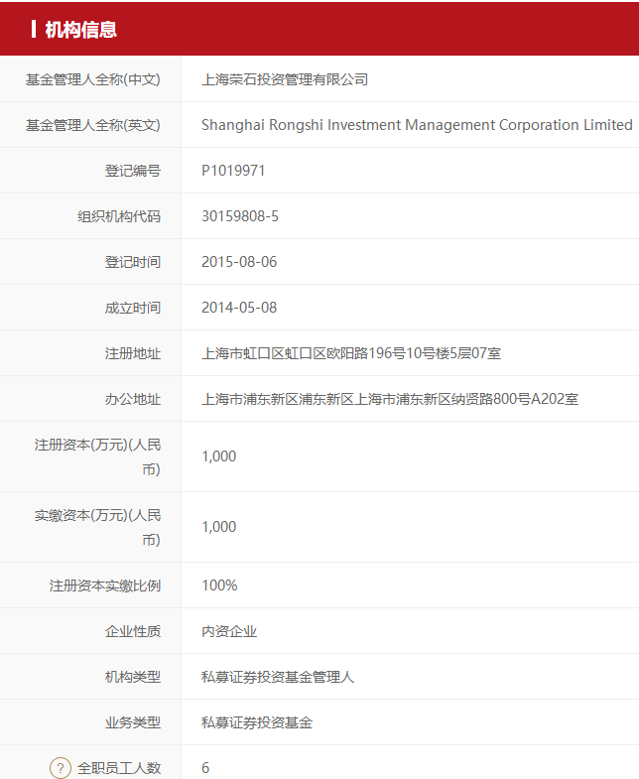This screenshot has height=779, width=639.
Task: Click the 100% paid-in ratio value
Action: tap(219, 585)
